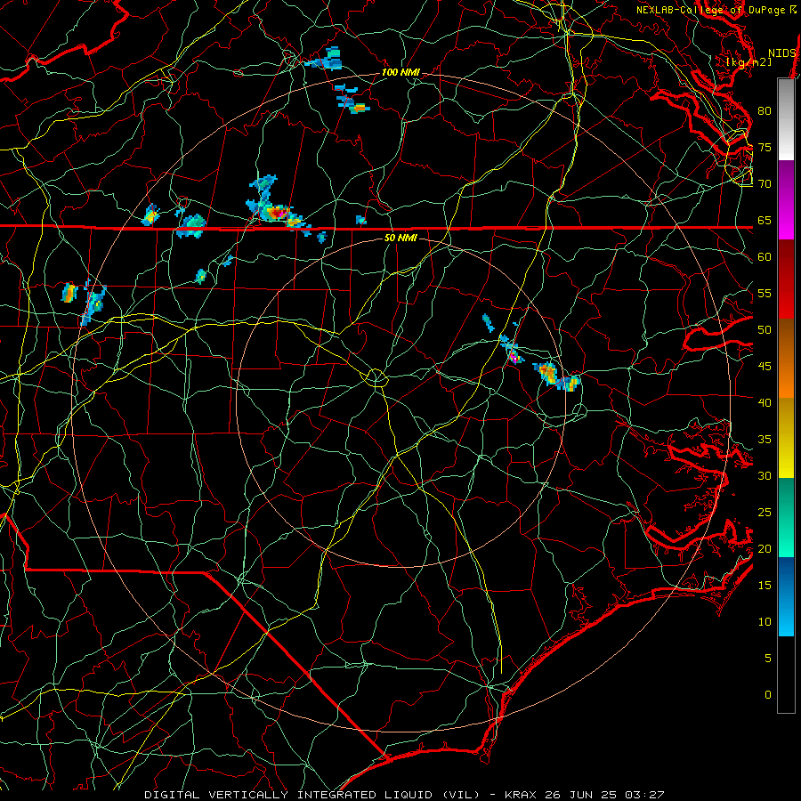This screenshot has width=801, height=801.
Task: Click the legend scale value 5
Action: [x=768, y=659]
